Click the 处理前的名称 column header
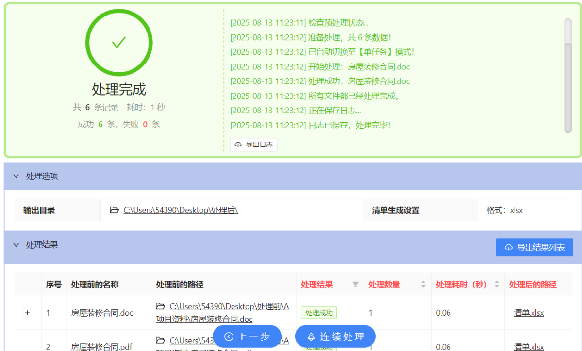Screen dimensions: 582x351 pos(95,285)
